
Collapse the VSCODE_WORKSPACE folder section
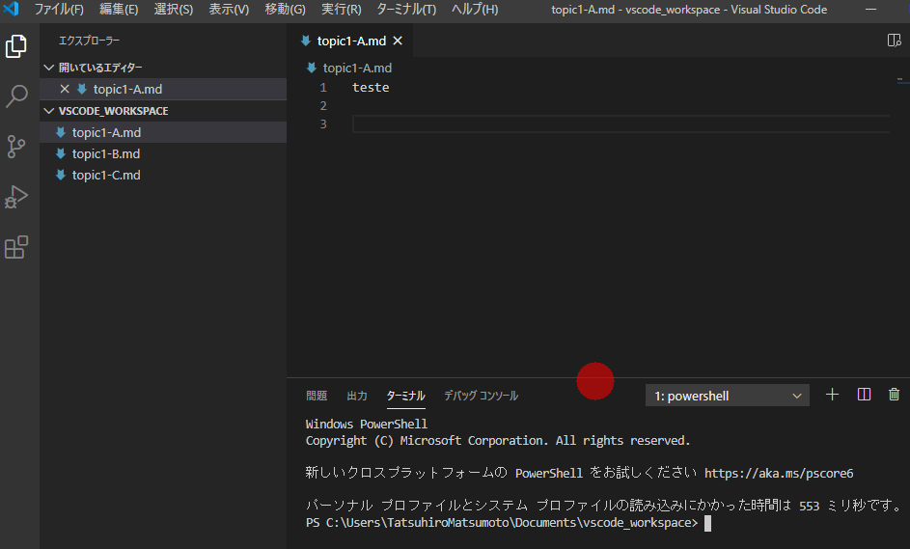49,111
